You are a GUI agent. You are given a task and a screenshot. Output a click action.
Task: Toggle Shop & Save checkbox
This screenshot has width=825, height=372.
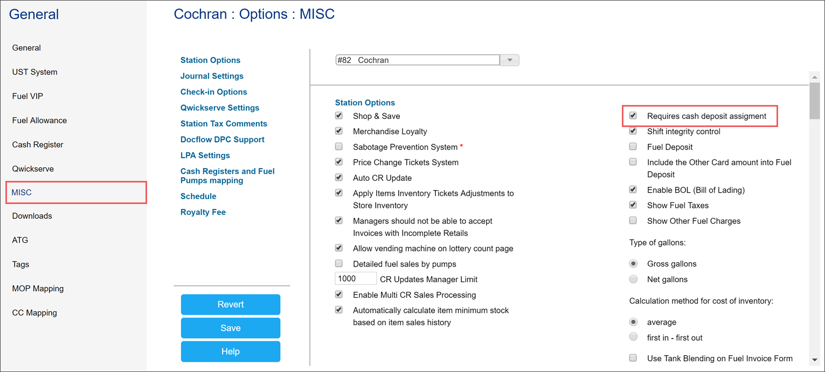(339, 116)
